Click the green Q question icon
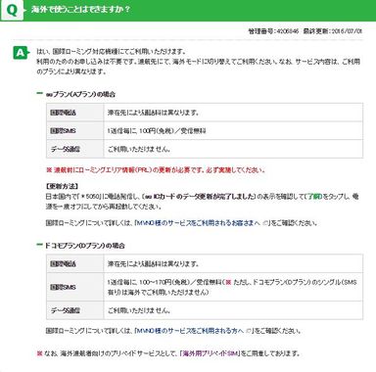The image size is (376, 372). [12, 10]
